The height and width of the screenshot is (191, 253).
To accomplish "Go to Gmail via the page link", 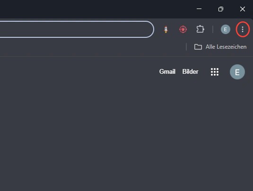I will pos(167,72).
